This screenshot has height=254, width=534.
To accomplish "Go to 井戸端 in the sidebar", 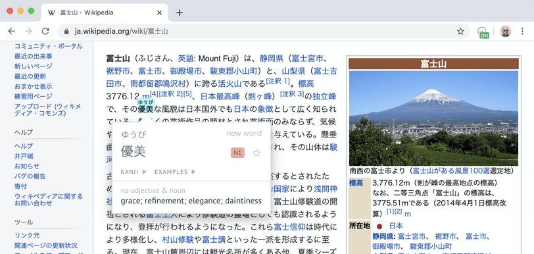I will point(24,156).
